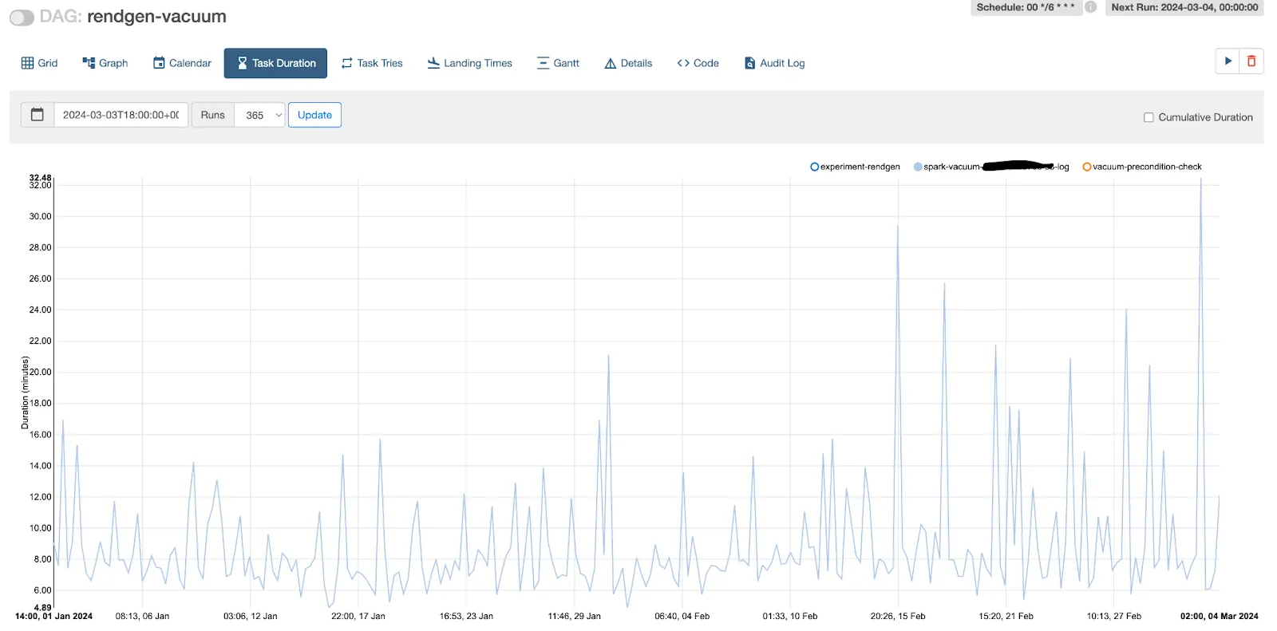Click the base date input field
1277x631 pixels.
(x=121, y=115)
